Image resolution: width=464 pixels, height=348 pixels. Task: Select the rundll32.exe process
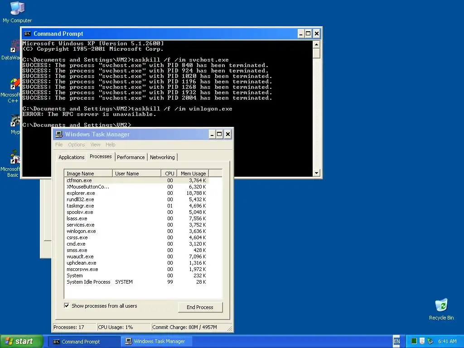click(x=136, y=199)
